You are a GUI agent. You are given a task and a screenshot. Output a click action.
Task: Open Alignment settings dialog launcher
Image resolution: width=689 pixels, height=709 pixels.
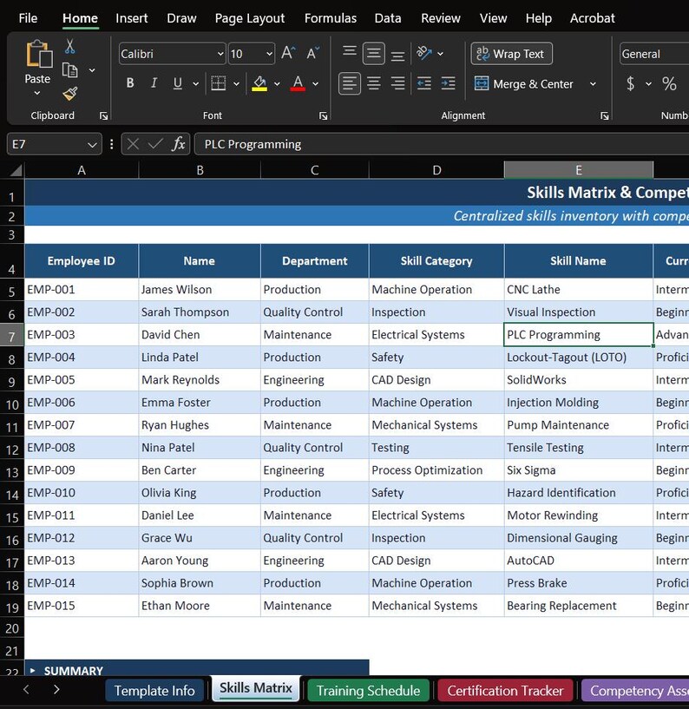click(x=605, y=116)
